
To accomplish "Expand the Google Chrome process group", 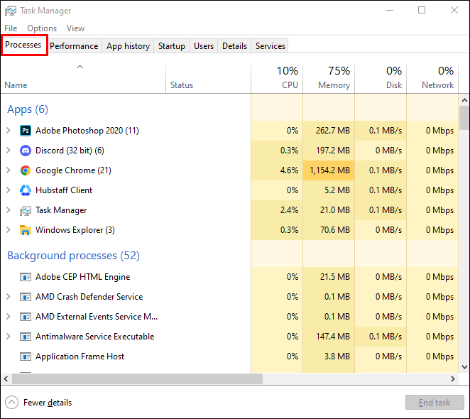I will click(8, 170).
